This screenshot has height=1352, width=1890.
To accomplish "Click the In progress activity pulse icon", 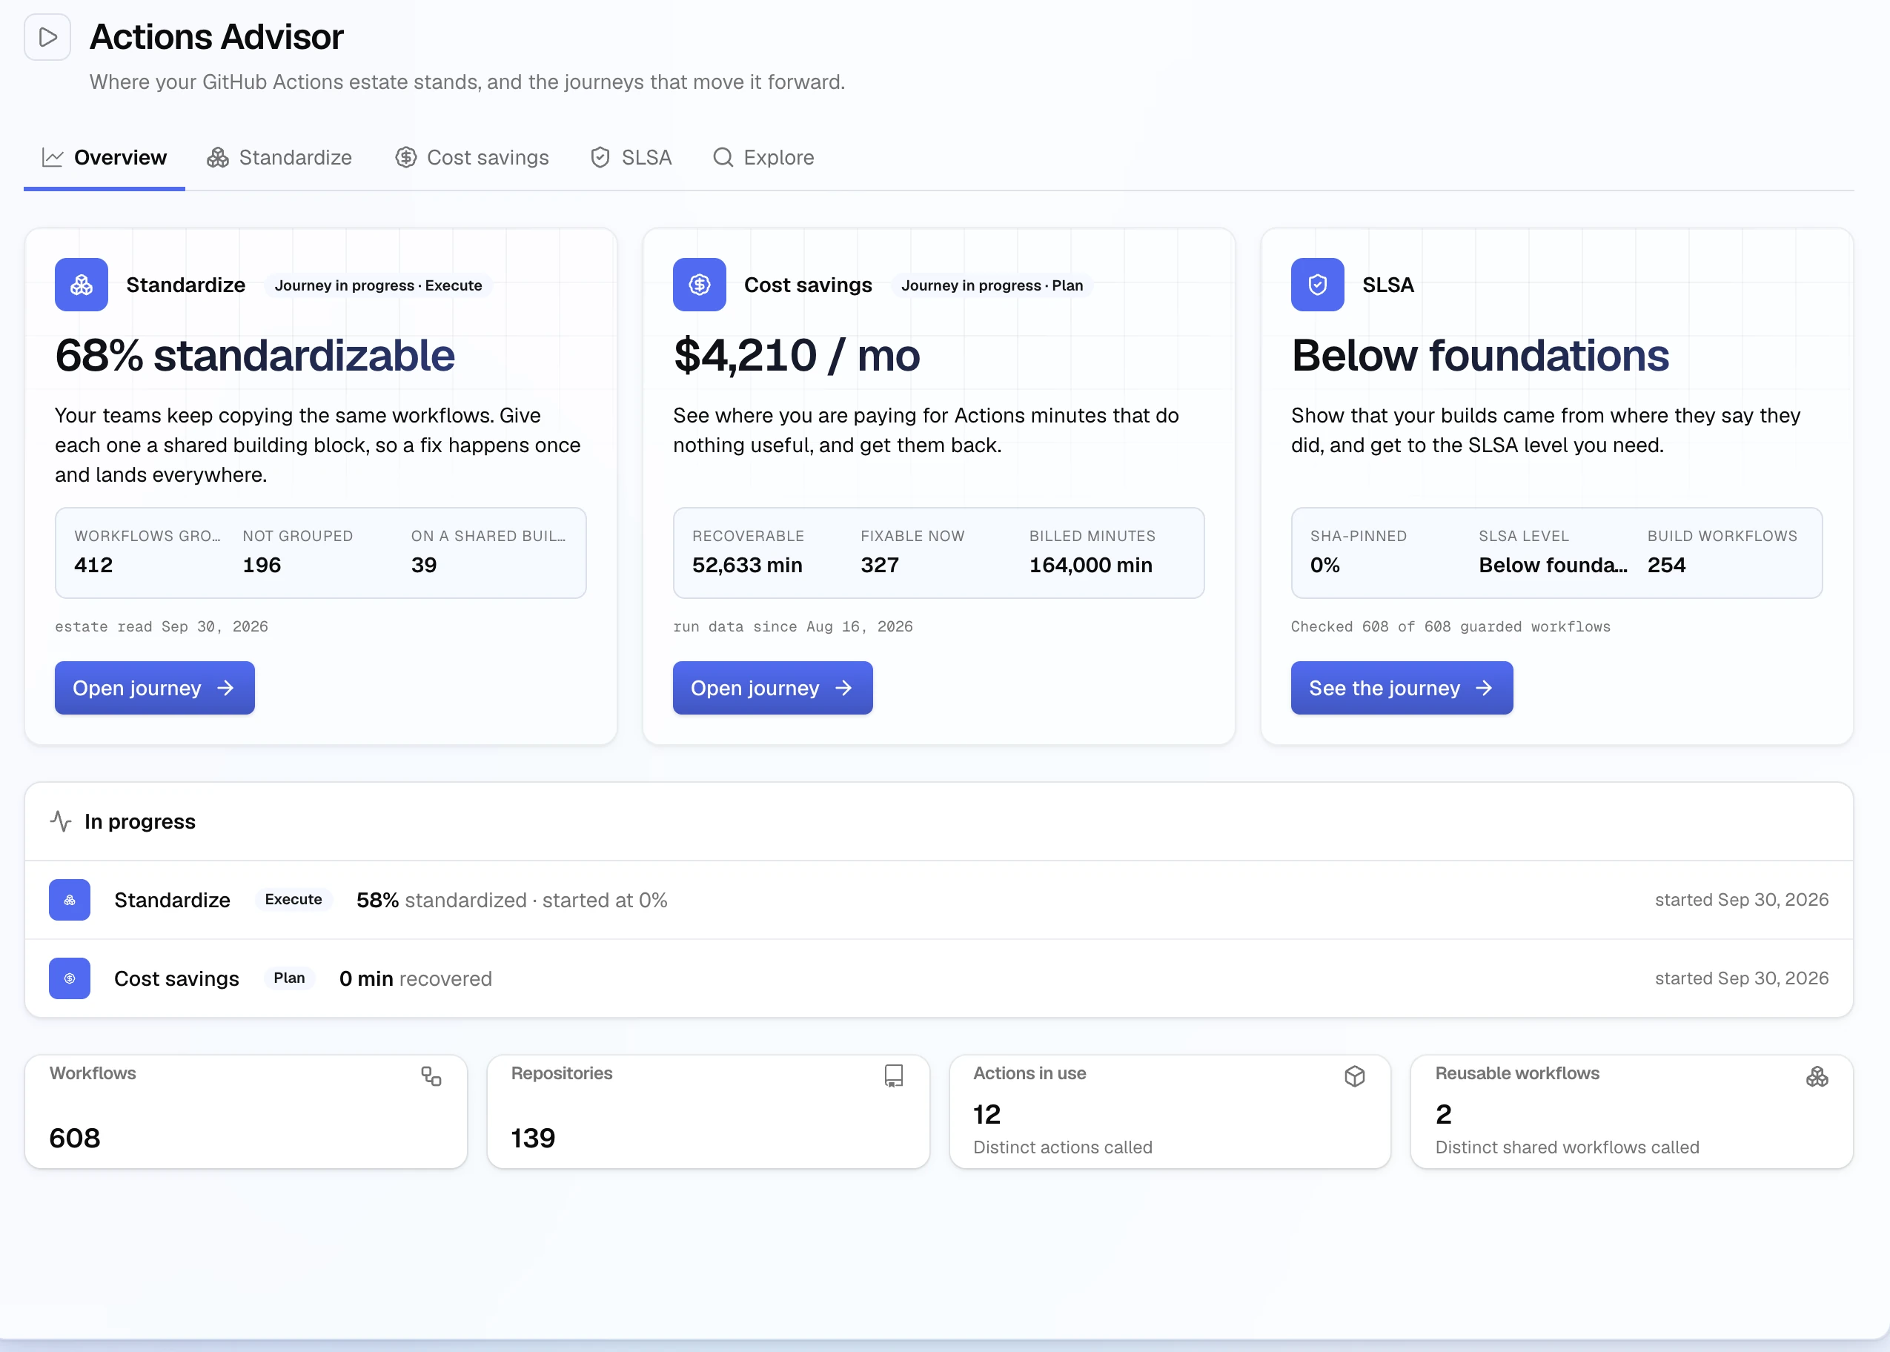I will pyautogui.click(x=61, y=822).
